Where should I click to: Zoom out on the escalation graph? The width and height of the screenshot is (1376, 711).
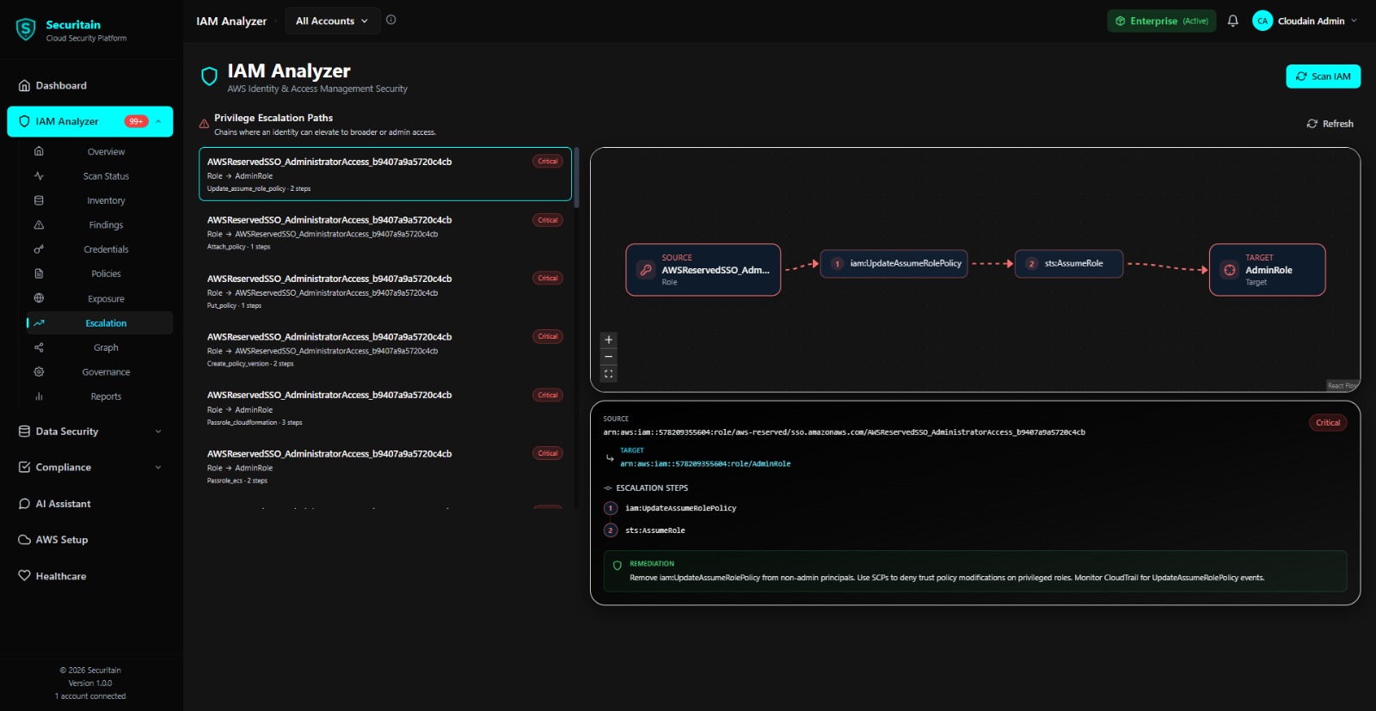coord(609,357)
